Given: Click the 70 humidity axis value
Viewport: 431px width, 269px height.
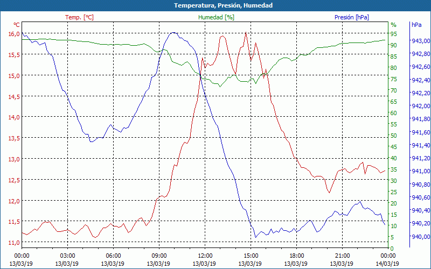Looking at the screenshot, I should point(394,90).
